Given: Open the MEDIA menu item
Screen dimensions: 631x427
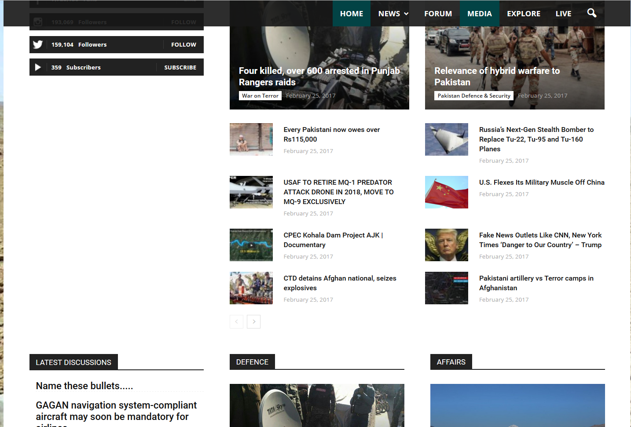Looking at the screenshot, I should [480, 14].
